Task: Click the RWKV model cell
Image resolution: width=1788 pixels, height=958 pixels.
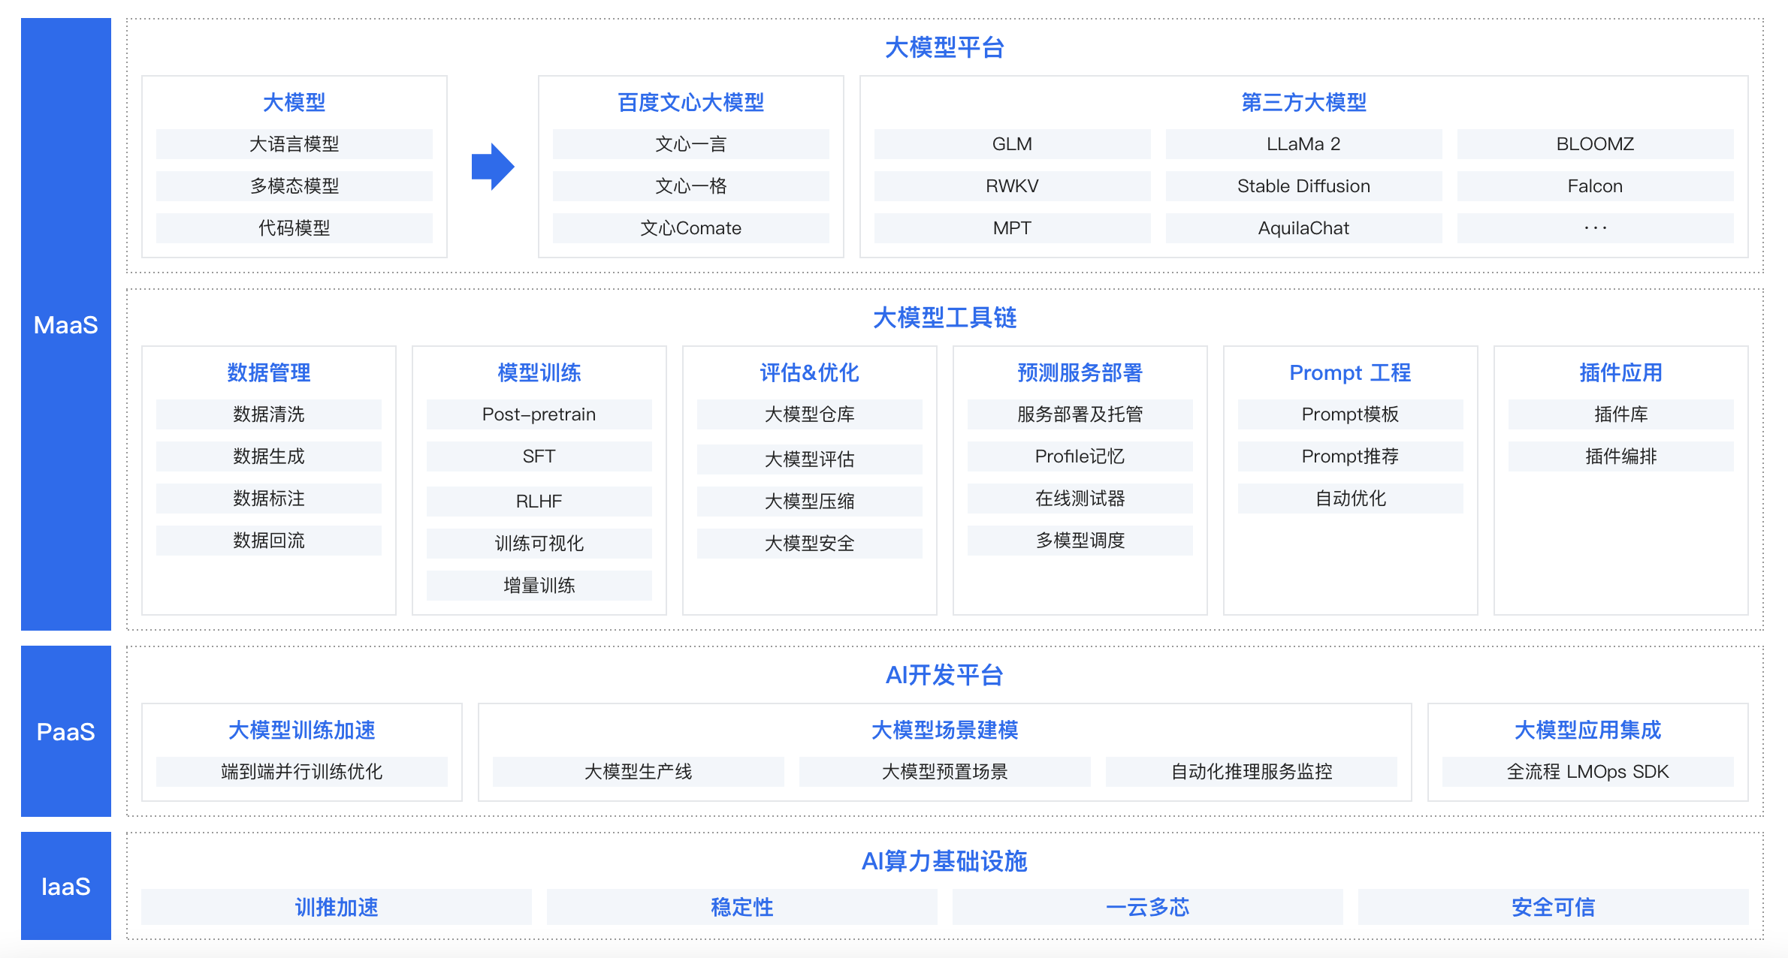Action: click(x=1013, y=186)
